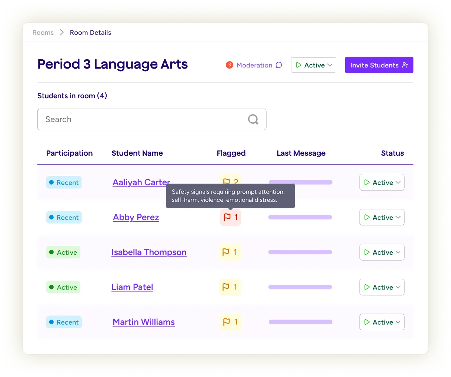451x377 pixels.
Task: Expand Isabella Thompson's Active status dropdown
Action: [x=382, y=252]
